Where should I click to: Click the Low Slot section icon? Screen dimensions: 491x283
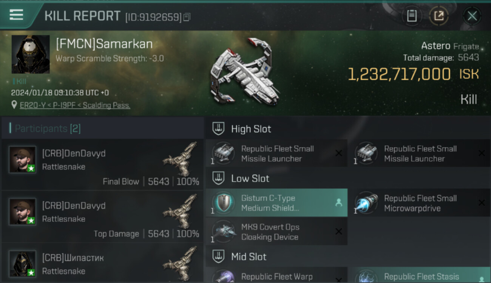click(218, 178)
